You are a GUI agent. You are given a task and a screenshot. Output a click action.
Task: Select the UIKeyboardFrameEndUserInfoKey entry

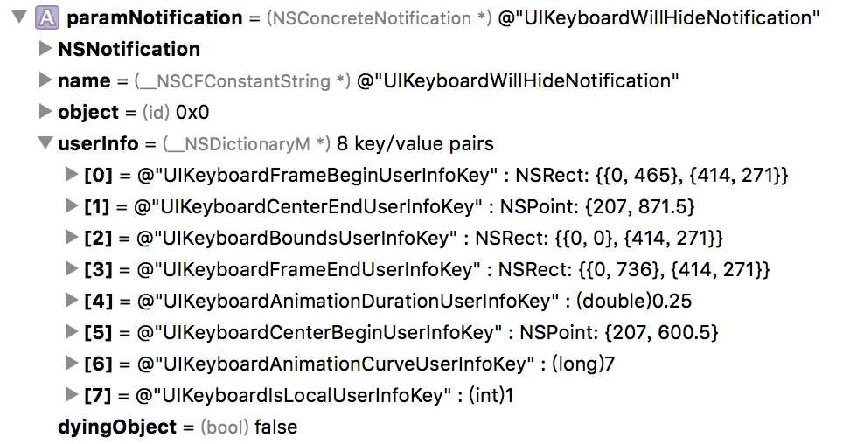point(427,269)
